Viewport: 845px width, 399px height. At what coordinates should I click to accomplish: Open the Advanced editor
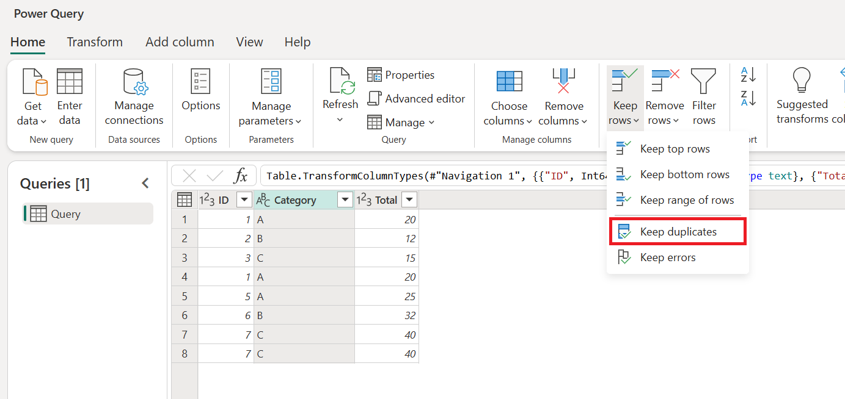[416, 98]
